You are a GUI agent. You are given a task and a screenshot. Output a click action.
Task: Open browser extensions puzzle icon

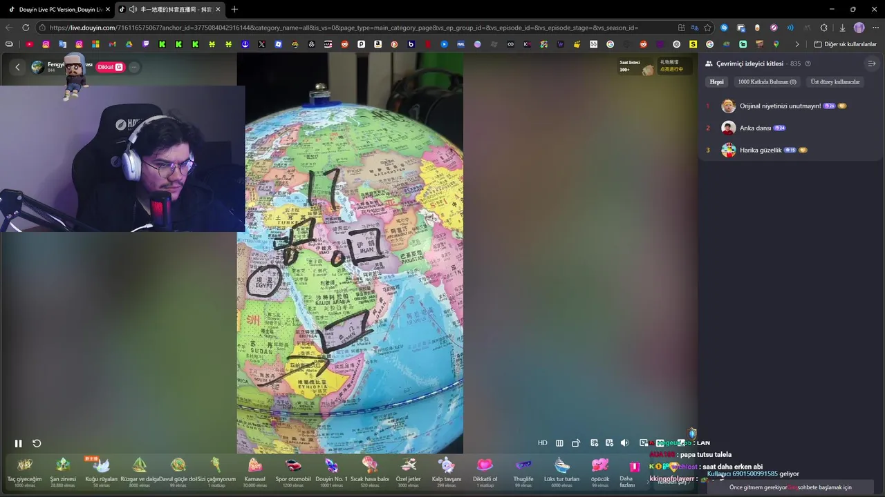tap(823, 28)
